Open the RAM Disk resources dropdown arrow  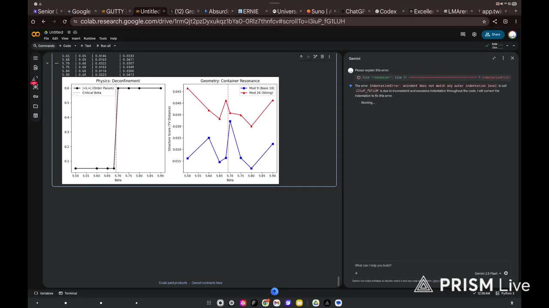(507, 46)
